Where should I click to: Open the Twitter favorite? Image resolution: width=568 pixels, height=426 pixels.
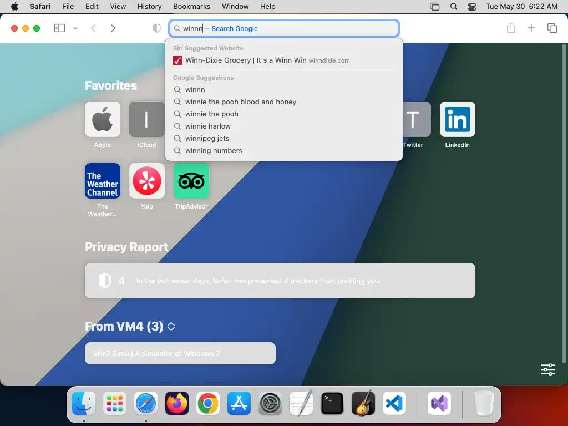pyautogui.click(x=417, y=119)
